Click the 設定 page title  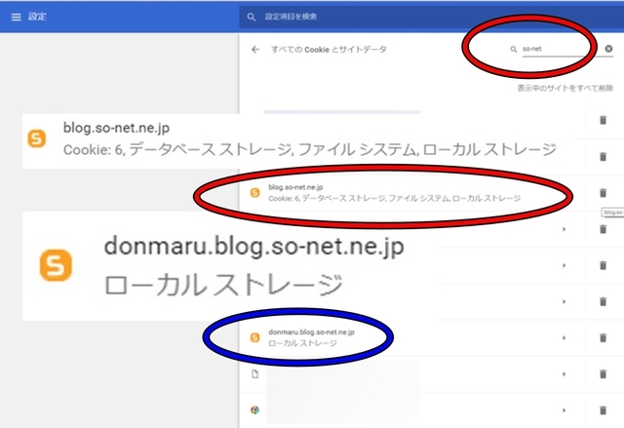(x=37, y=17)
